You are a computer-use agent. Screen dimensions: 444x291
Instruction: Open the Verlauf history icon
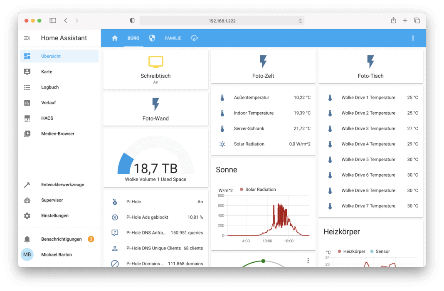[27, 103]
